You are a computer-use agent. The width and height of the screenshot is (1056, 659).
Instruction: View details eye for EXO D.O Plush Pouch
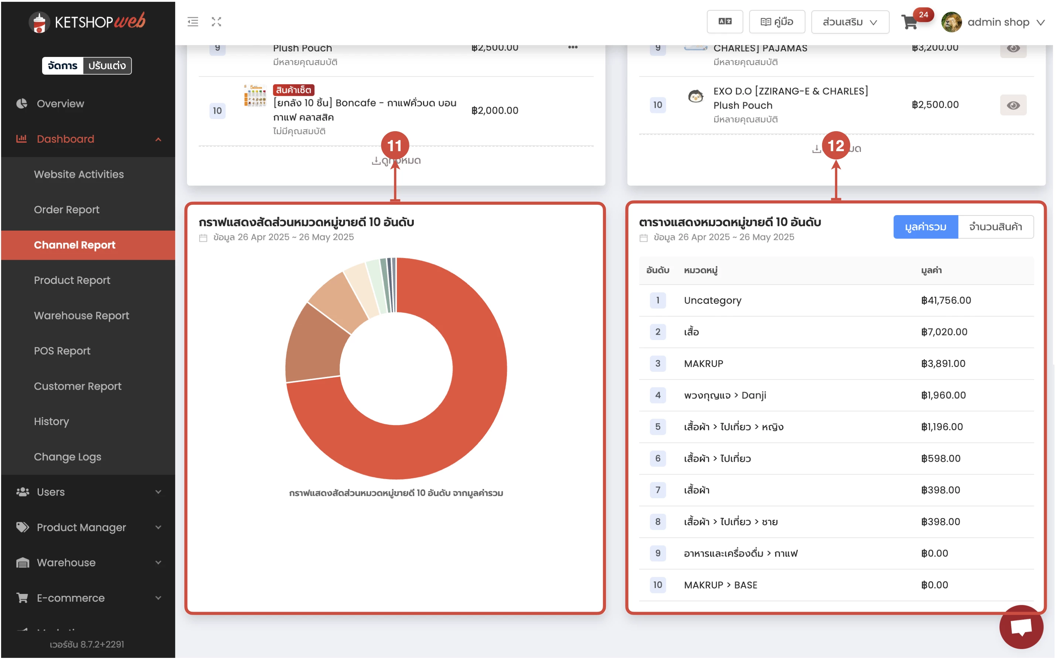tap(1013, 105)
